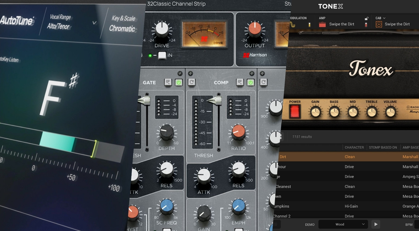Expand the CAB chevron menu

tap(384, 18)
